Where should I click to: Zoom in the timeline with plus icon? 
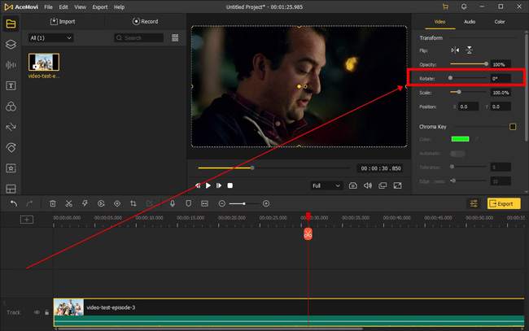coord(266,203)
